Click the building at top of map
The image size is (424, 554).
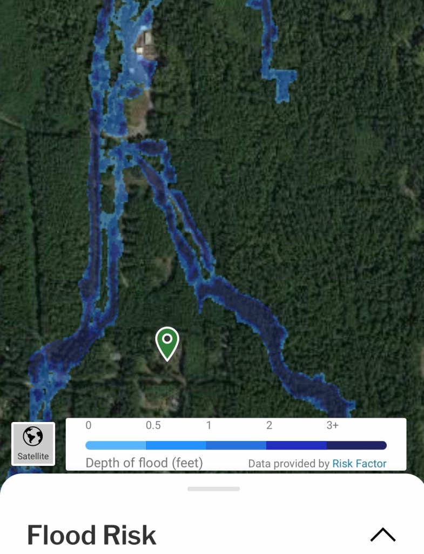145,43
